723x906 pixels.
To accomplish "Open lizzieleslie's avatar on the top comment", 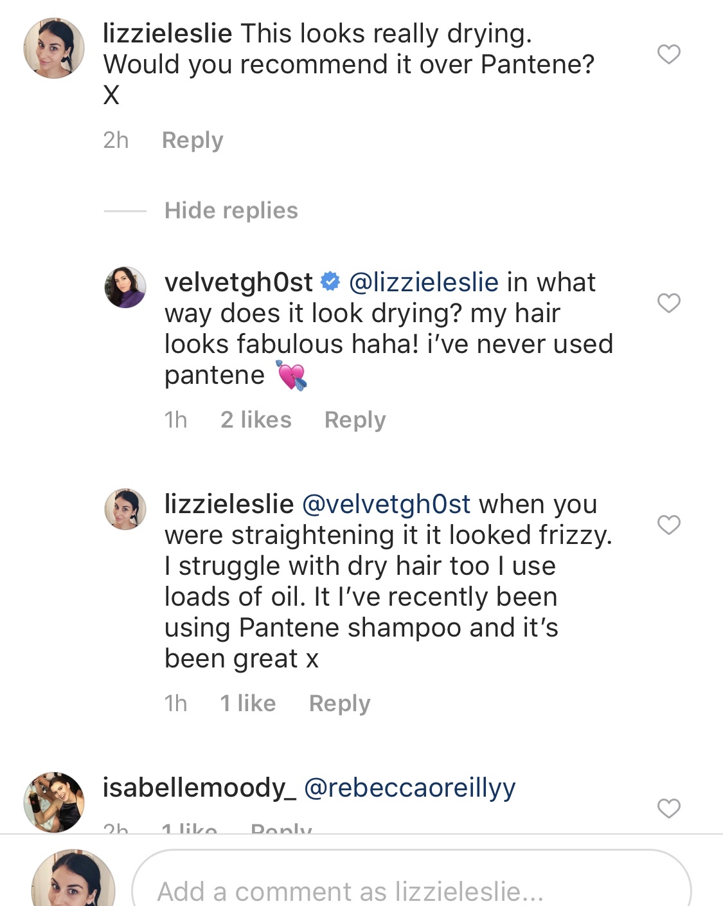I will [54, 48].
